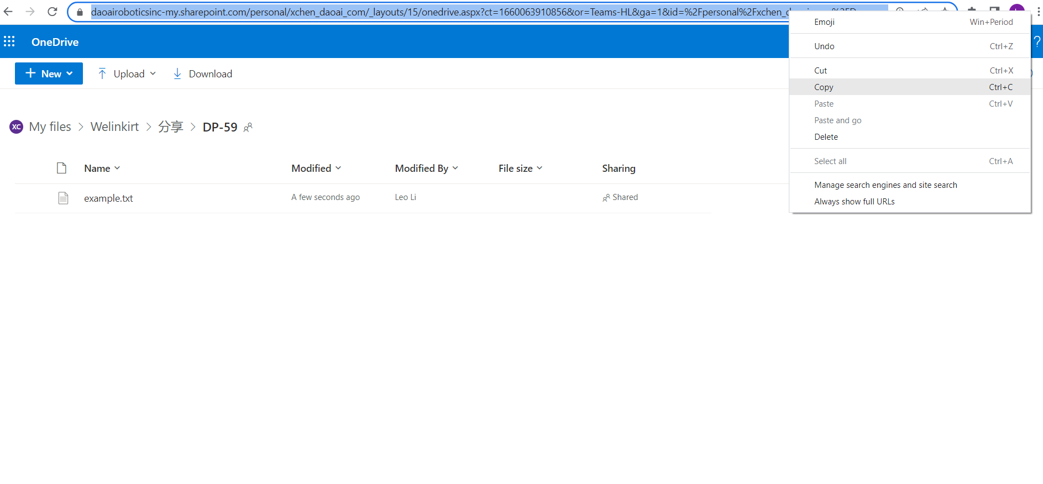This screenshot has width=1043, height=484.
Task: Open the Modified By column dropdown
Action: 426,169
